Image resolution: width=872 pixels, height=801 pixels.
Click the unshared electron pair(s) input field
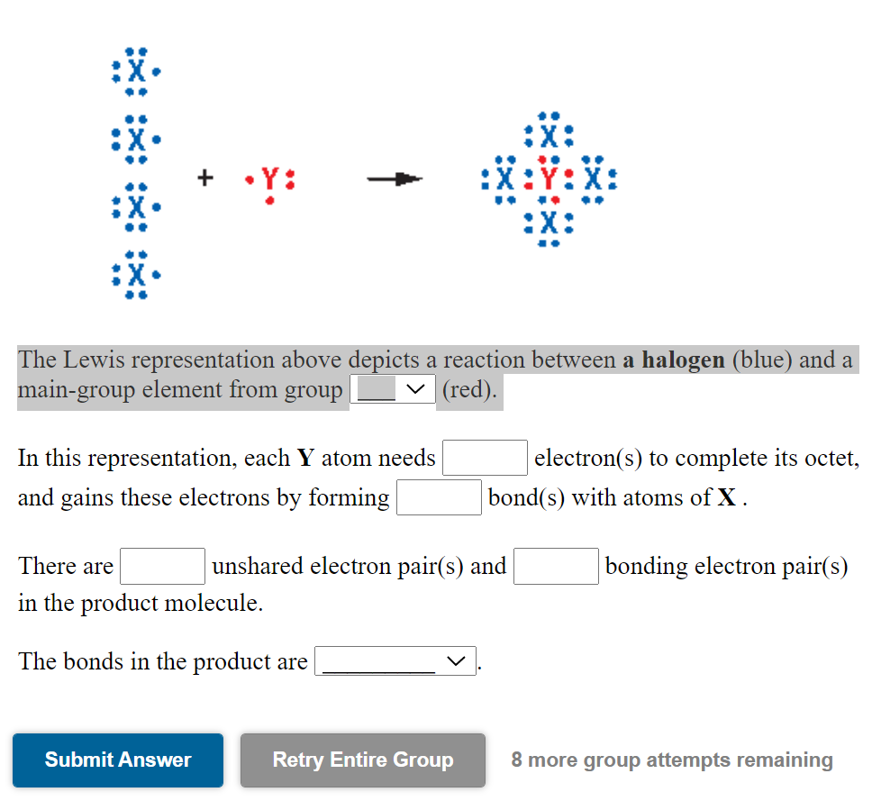(x=162, y=566)
